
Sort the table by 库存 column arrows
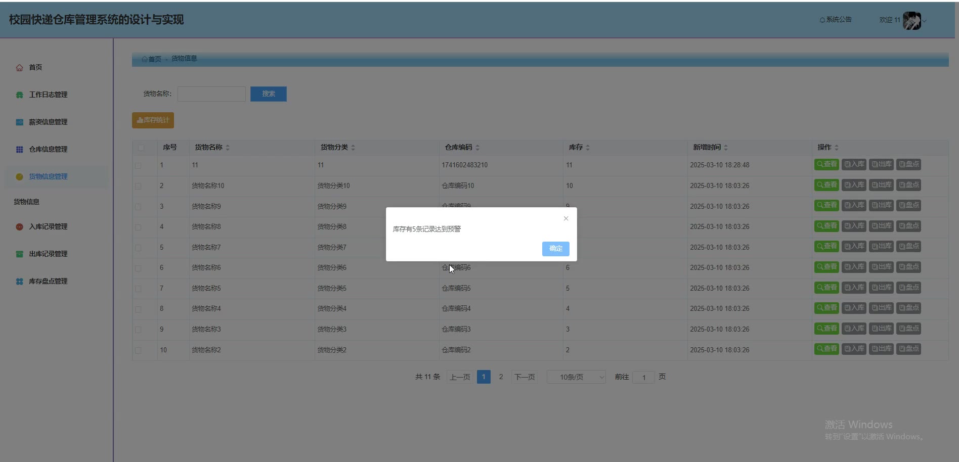coord(588,148)
